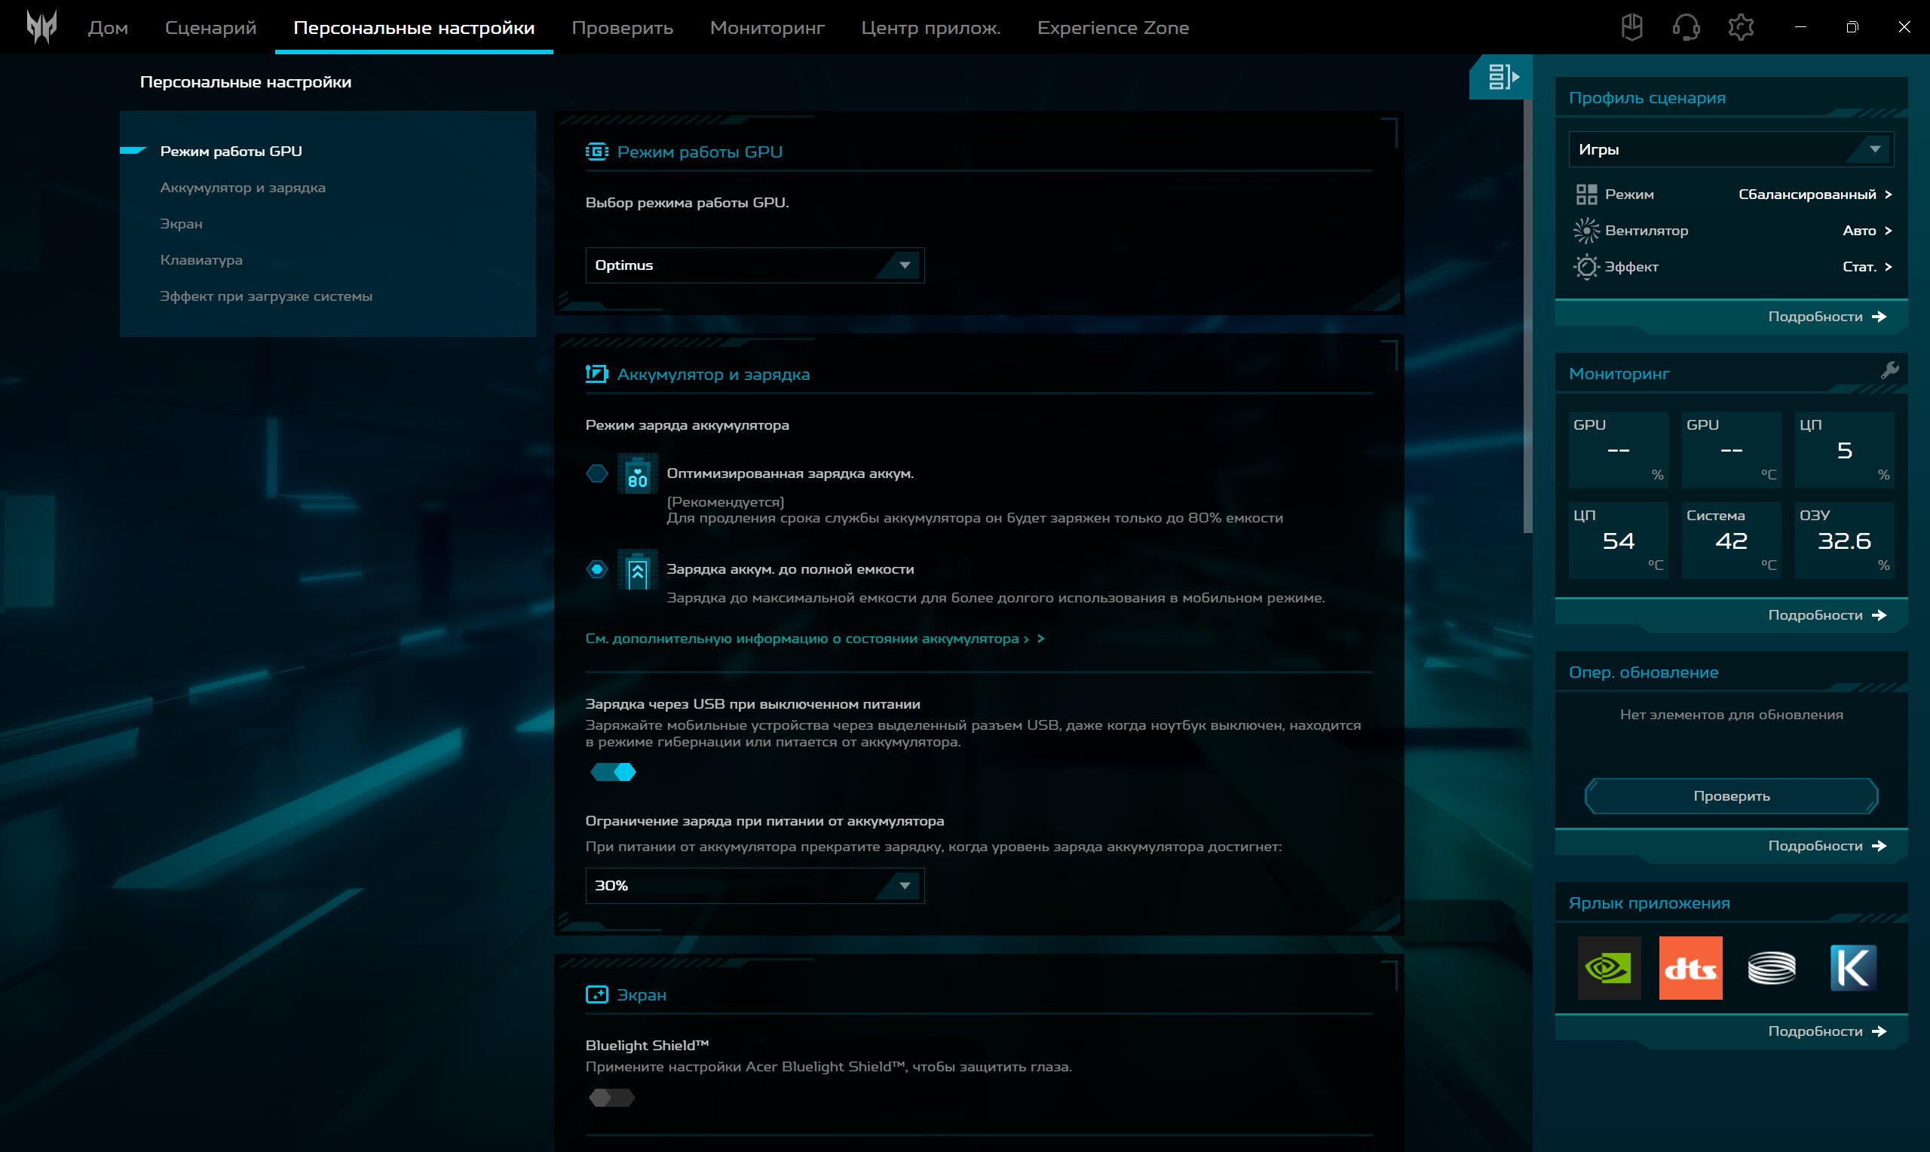The height and width of the screenshot is (1152, 1930).
Task: Click the Predator logo icon
Action: (42, 27)
